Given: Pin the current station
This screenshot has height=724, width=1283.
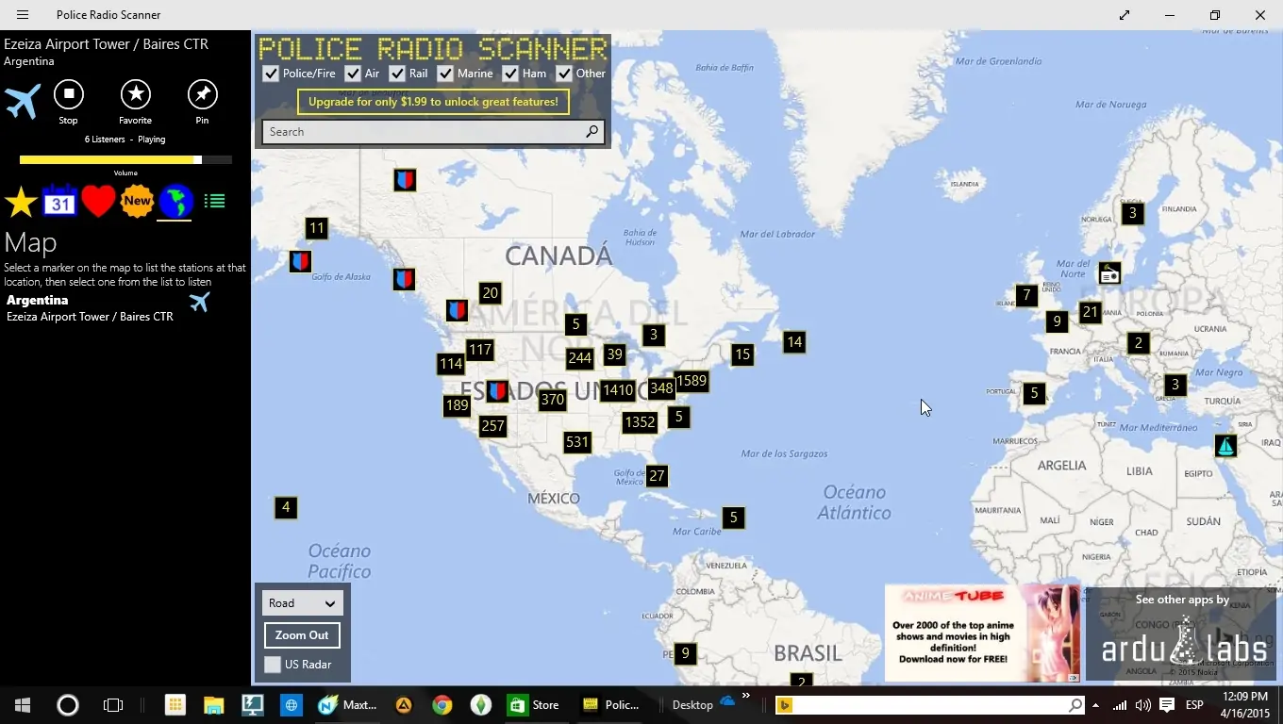Looking at the screenshot, I should coord(203,94).
